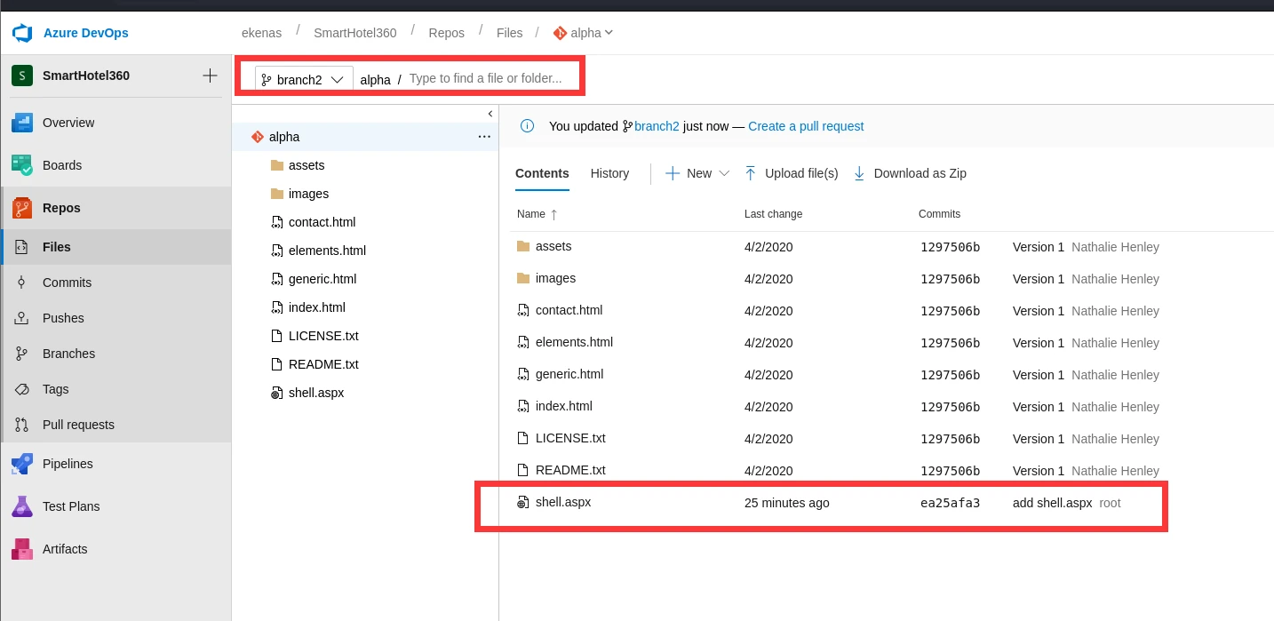The height and width of the screenshot is (621, 1274).
Task: Open contact.html in contents list
Action: [569, 310]
